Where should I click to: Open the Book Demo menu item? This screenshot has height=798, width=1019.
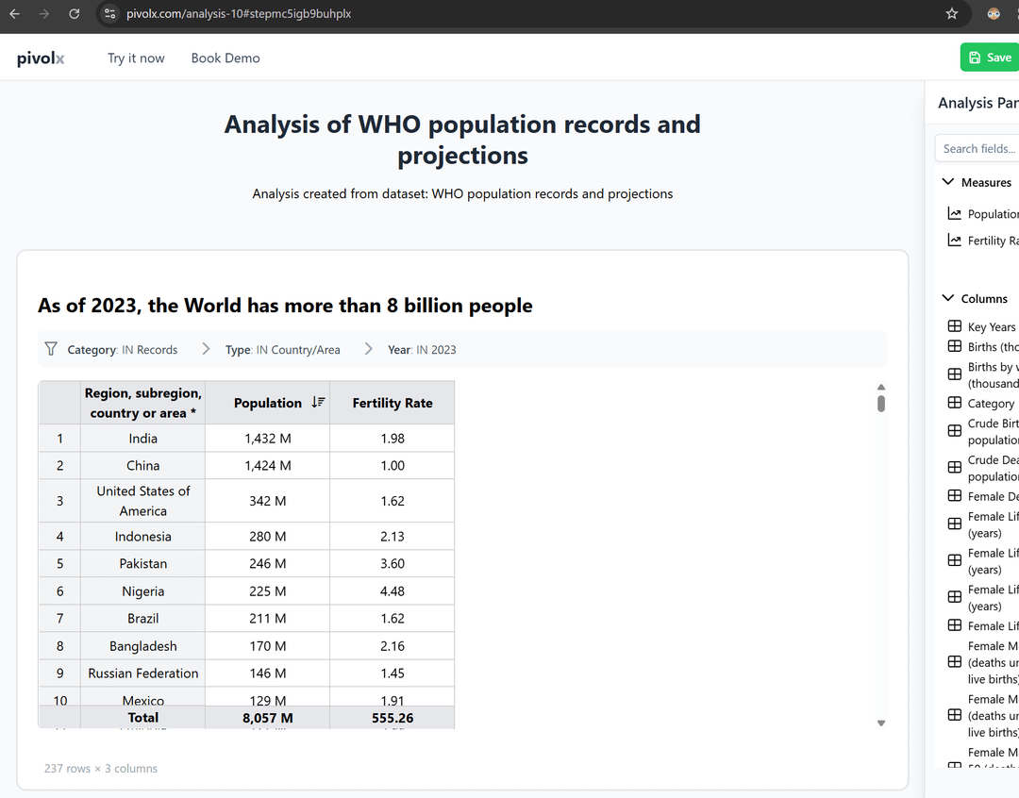click(x=226, y=58)
